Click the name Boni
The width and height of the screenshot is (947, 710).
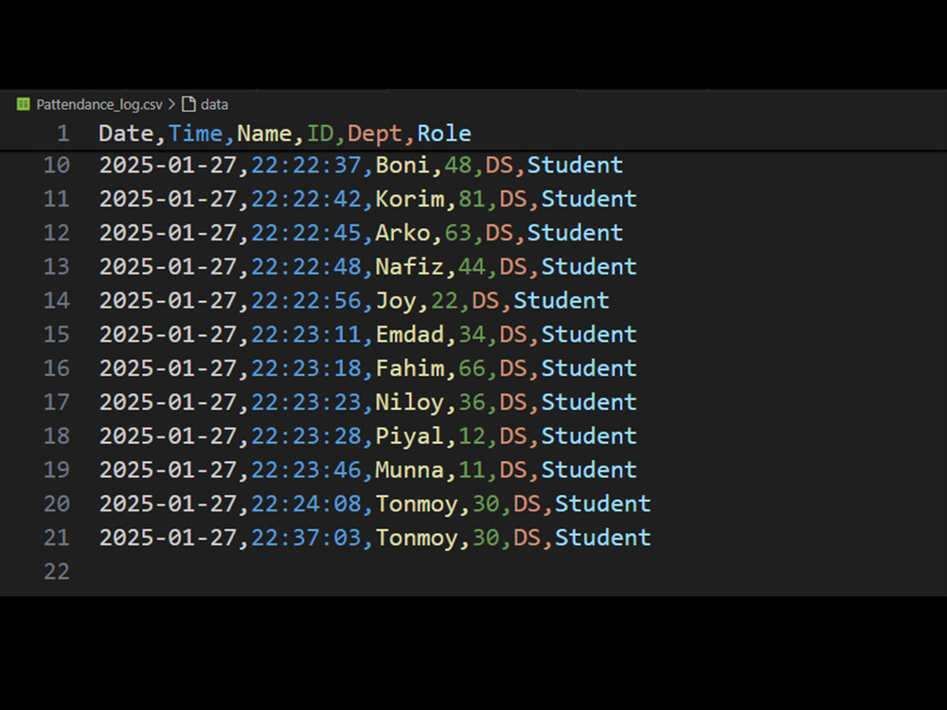tap(402, 165)
